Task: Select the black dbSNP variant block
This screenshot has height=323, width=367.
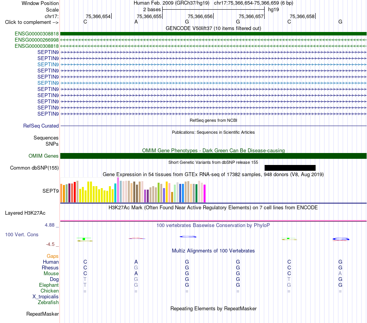Action: 290,168
